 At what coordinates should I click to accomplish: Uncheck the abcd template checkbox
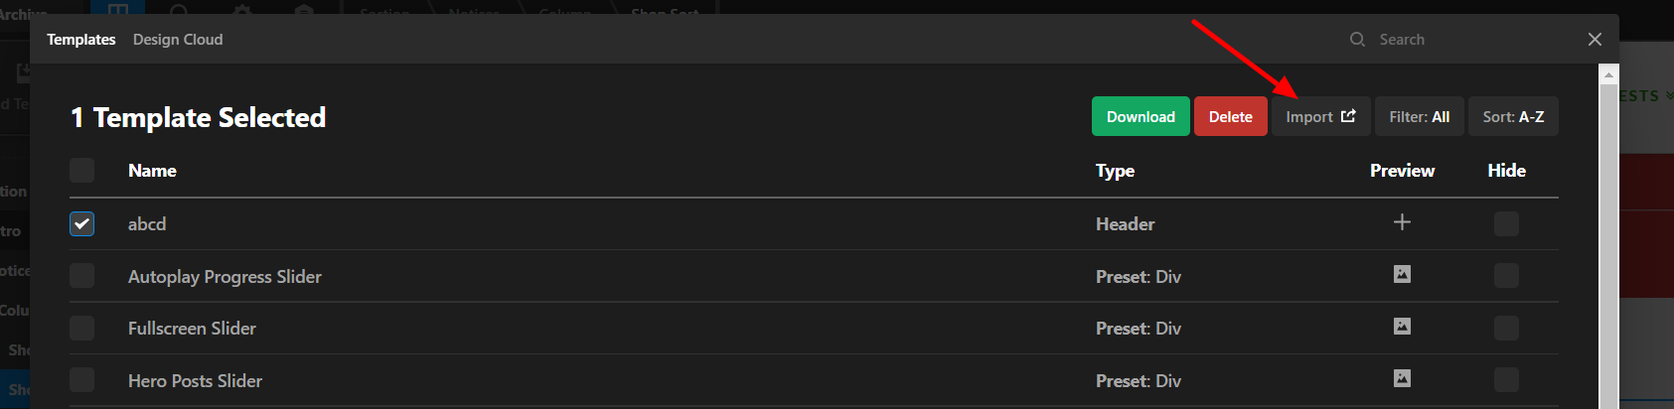click(82, 223)
